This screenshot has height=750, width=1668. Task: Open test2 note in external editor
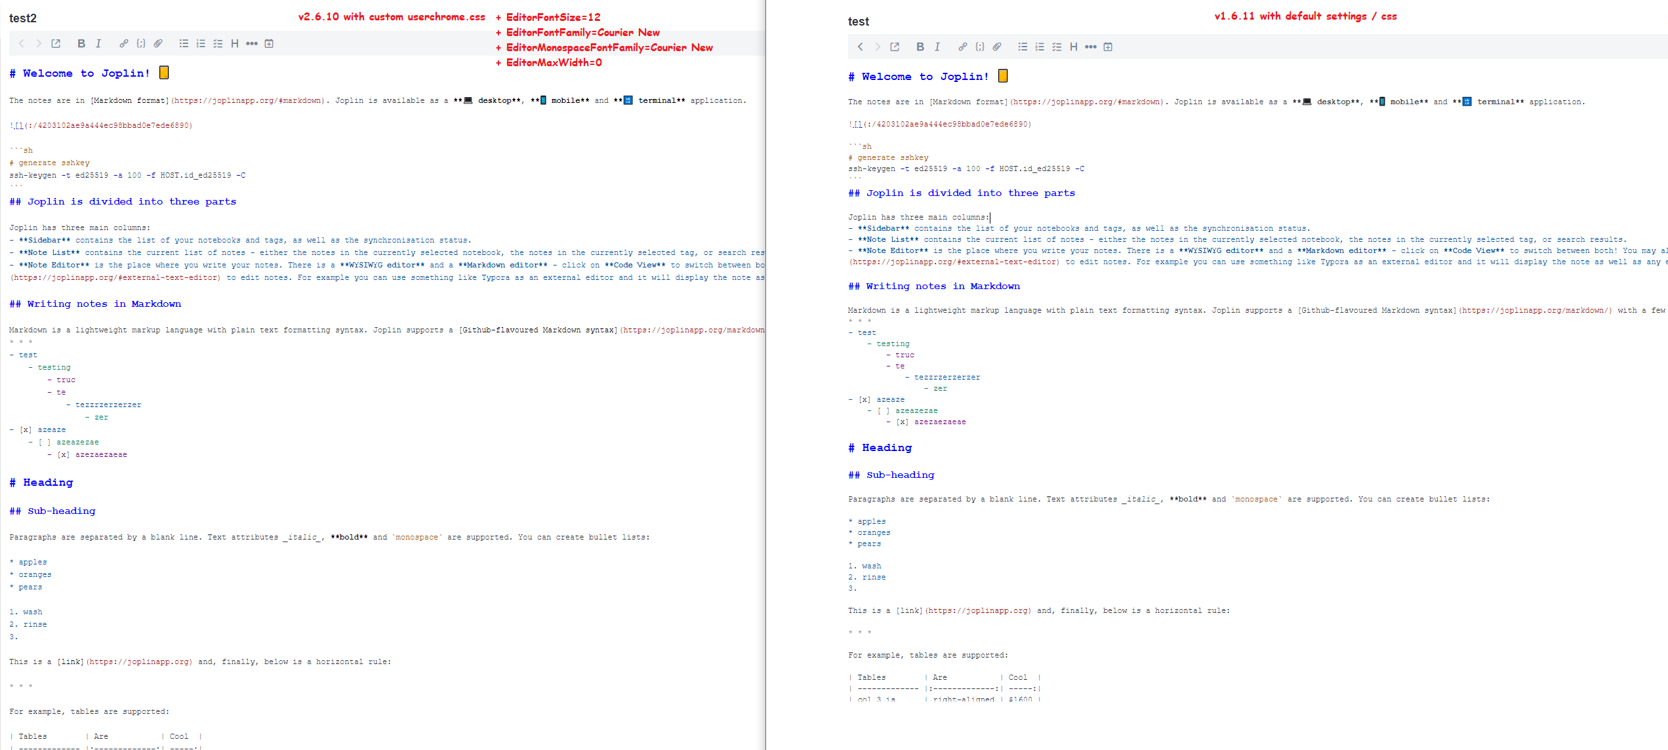point(56,43)
